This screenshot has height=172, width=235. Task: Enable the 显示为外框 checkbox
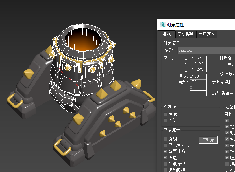tap(166, 145)
